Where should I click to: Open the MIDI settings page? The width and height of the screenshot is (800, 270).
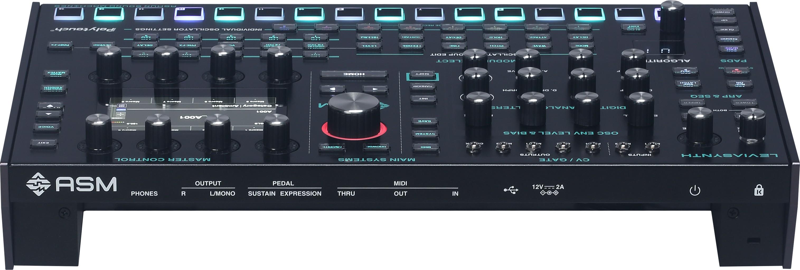425,147
